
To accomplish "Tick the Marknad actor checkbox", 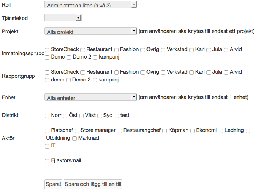I will [x=75, y=139].
